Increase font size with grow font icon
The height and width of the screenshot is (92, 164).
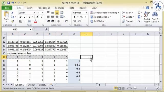37,17
